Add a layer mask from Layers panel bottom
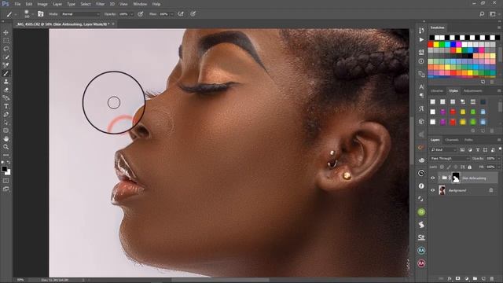This screenshot has width=503, height=283. coord(457,278)
